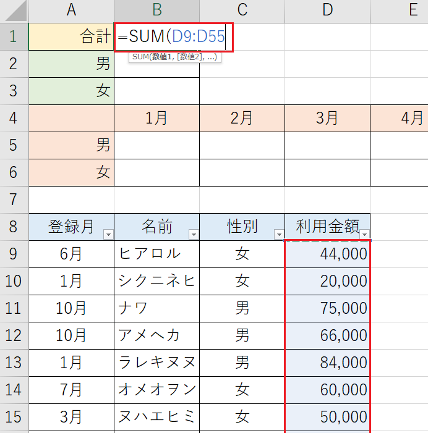Select the 4月 header cell
The image size is (428, 433).
(x=400, y=118)
